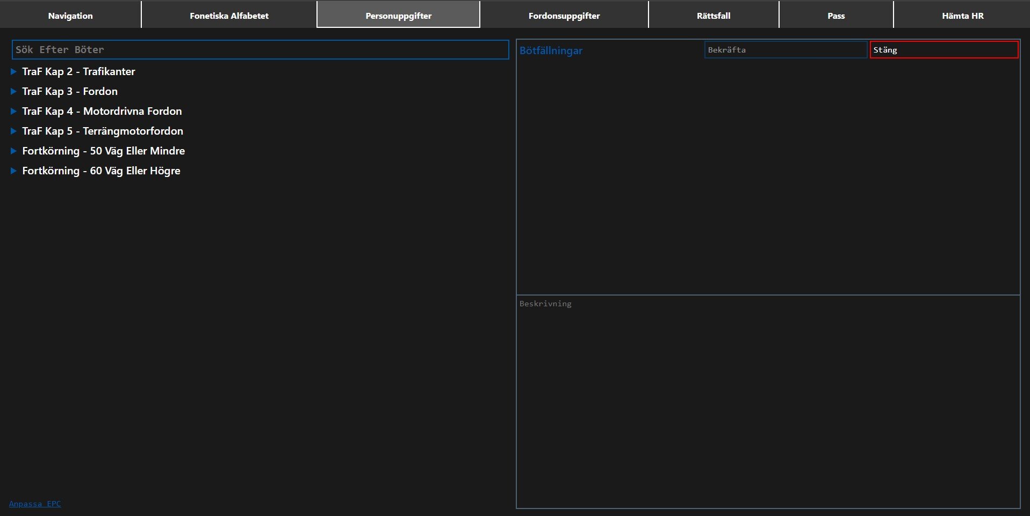Expand TraF Kap 4 - Motordrivna Fordon arrow
The width and height of the screenshot is (1030, 516).
coord(14,111)
